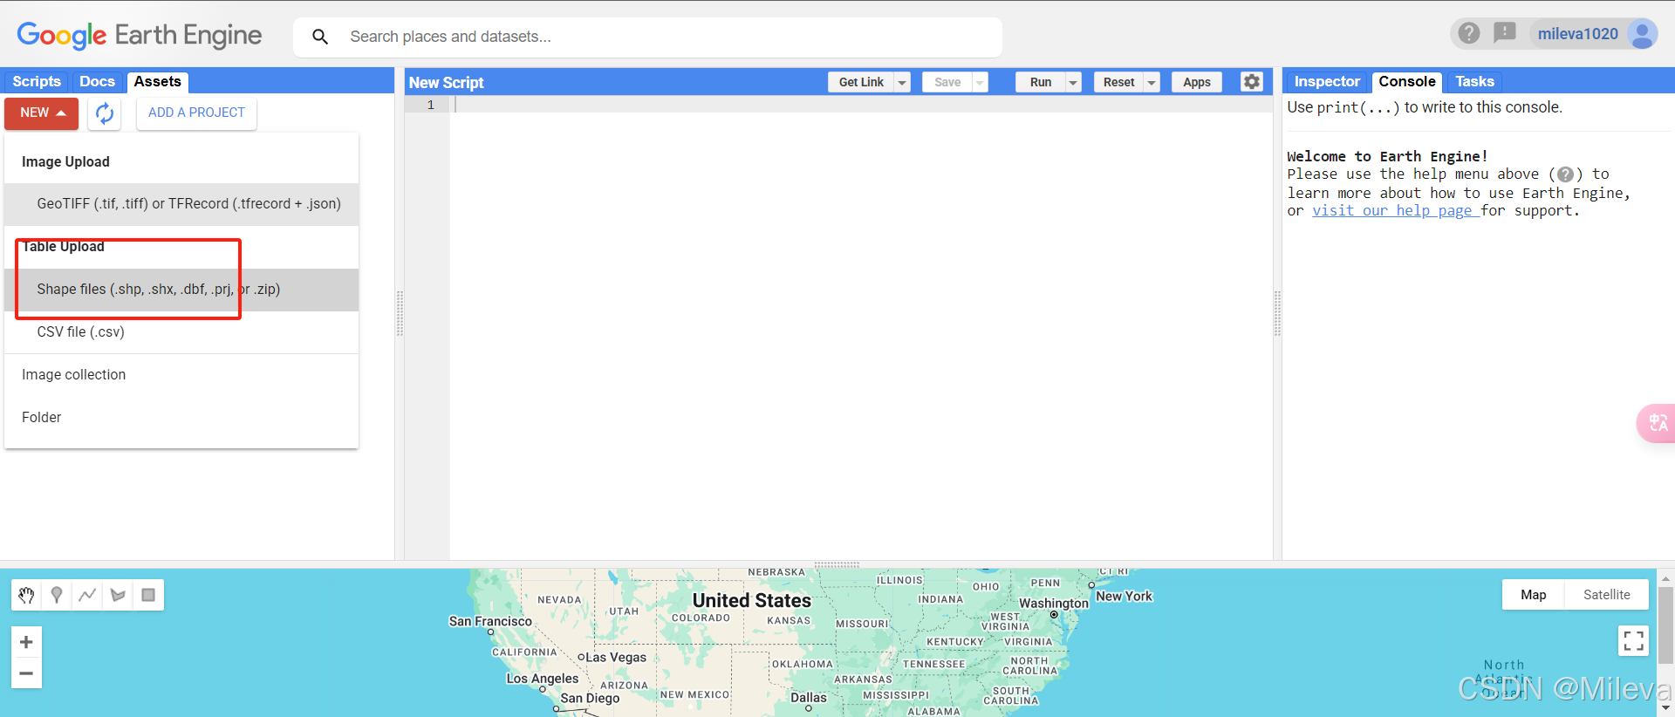Image resolution: width=1675 pixels, height=717 pixels.
Task: Expand the Save dropdown arrow
Action: point(980,82)
